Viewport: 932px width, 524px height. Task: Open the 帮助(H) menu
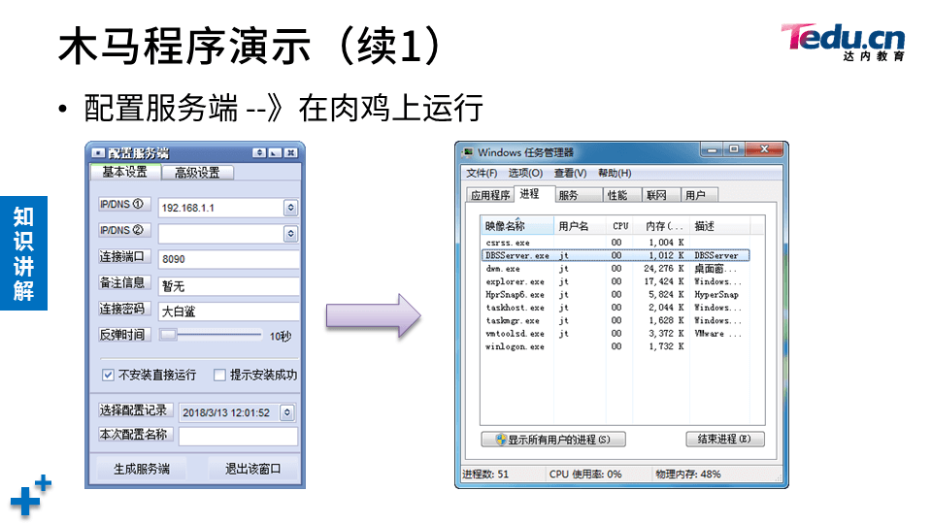pyautogui.click(x=615, y=173)
